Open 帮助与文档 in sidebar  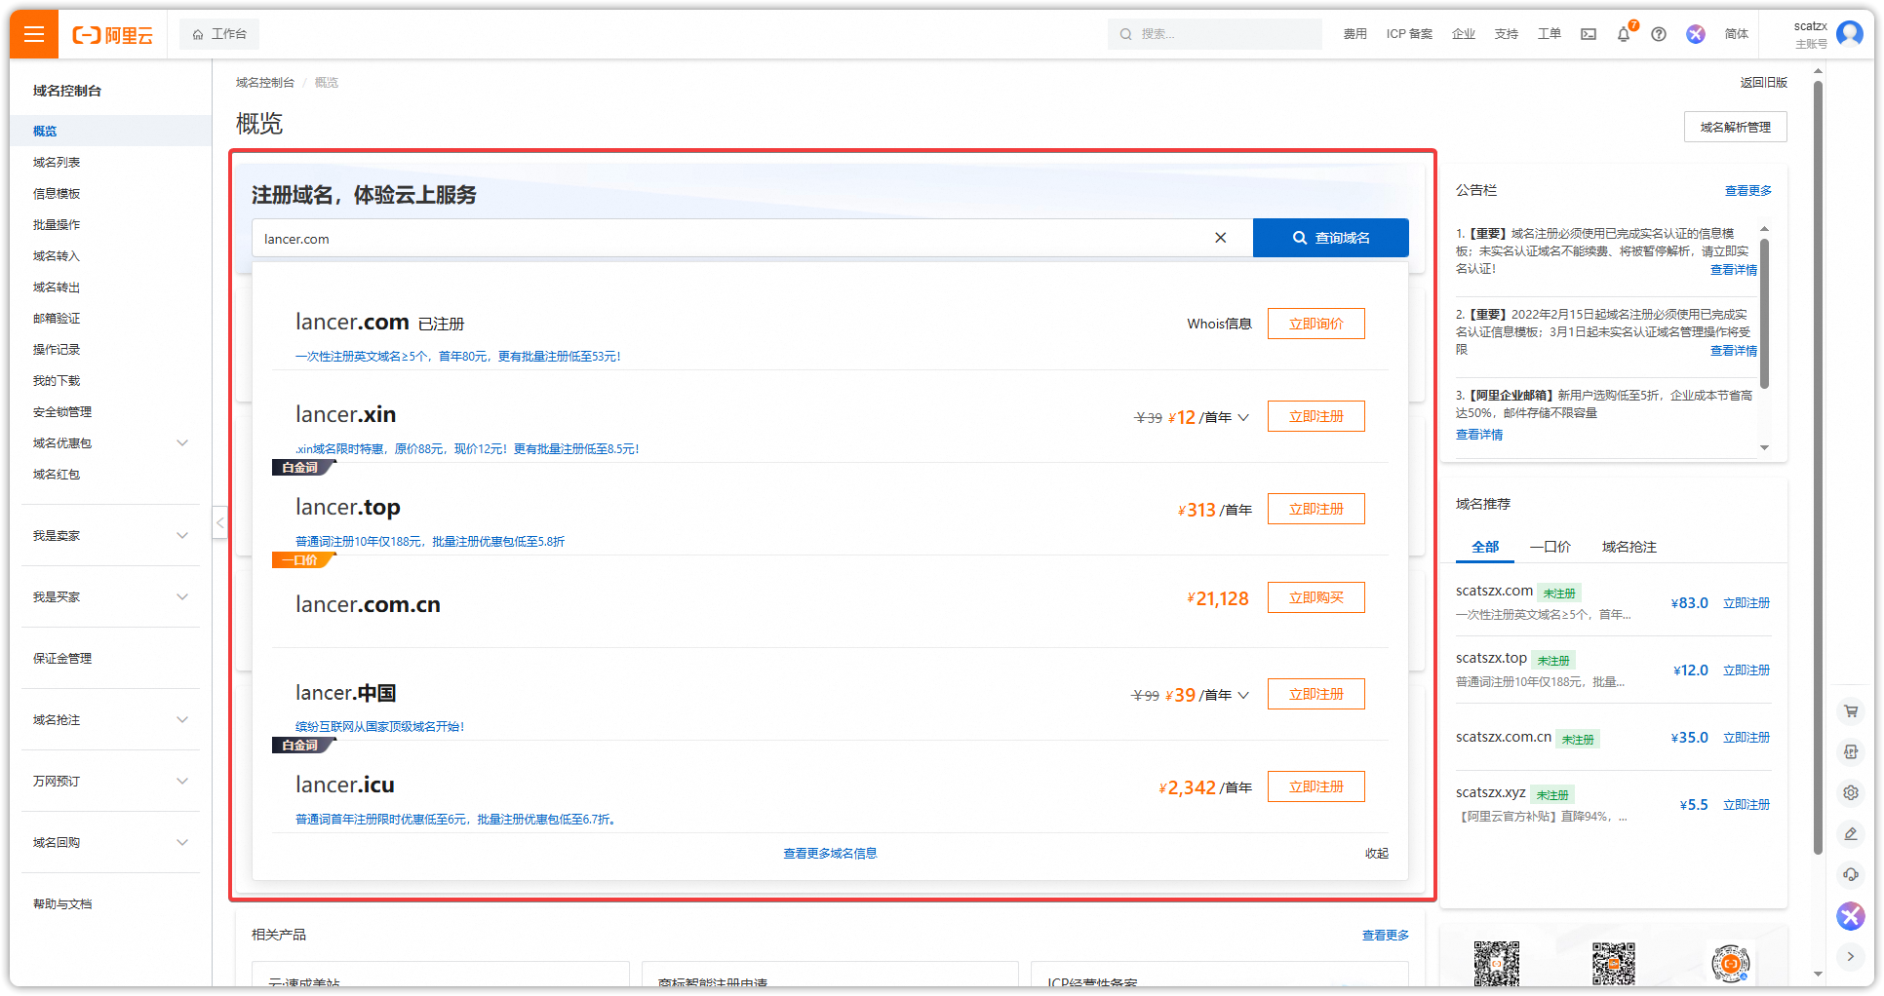(x=62, y=904)
